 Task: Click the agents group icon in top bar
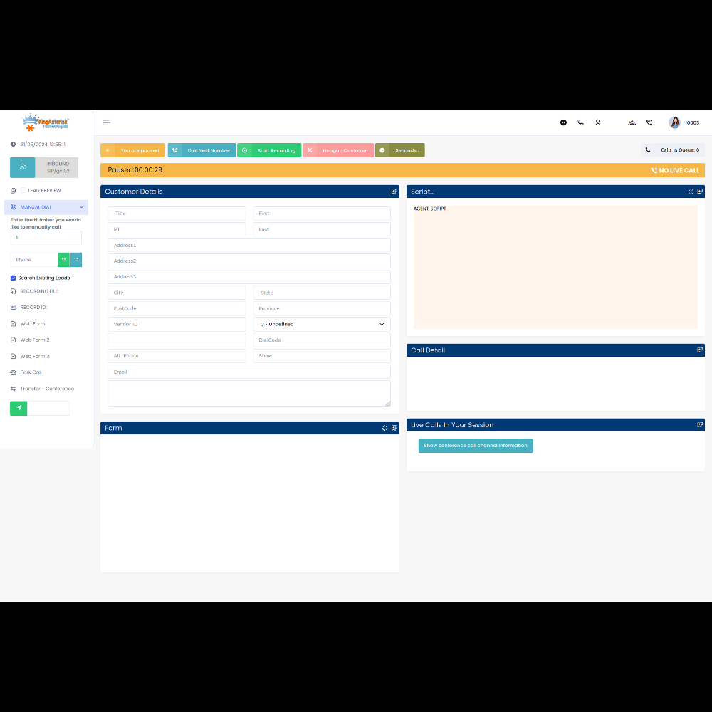632,122
